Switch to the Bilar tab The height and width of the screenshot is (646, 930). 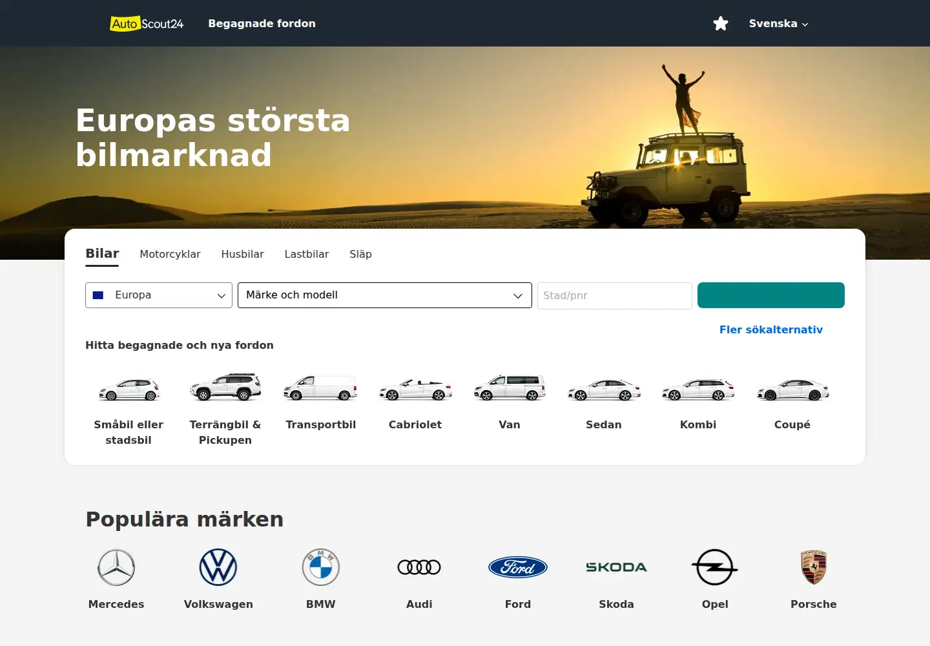pos(102,254)
